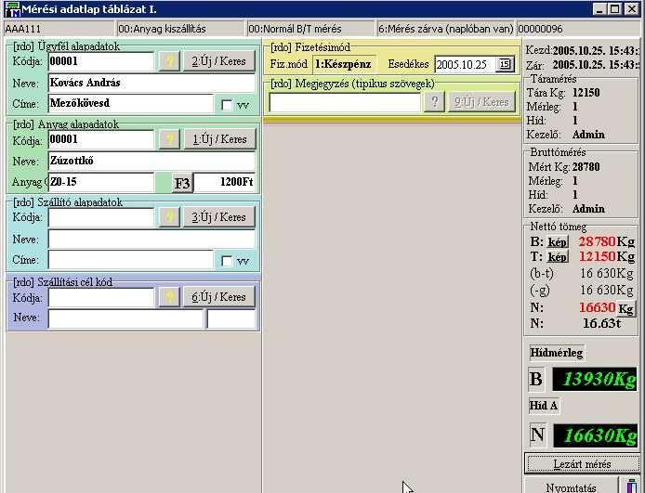Click the Nyomtatás print button
This screenshot has height=493, width=645.
coord(571,487)
